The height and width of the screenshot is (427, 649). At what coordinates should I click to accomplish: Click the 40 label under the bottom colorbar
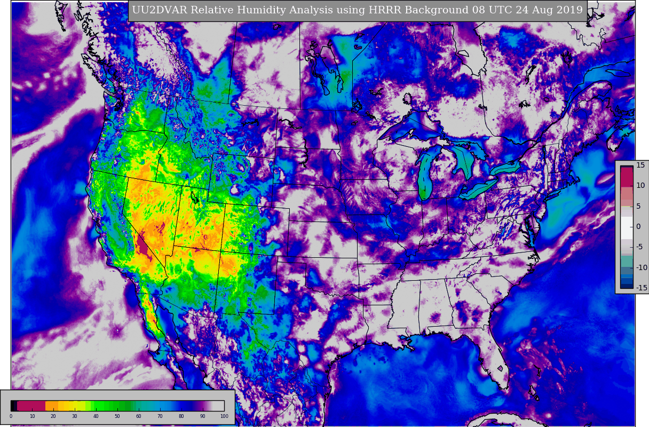coord(96,416)
